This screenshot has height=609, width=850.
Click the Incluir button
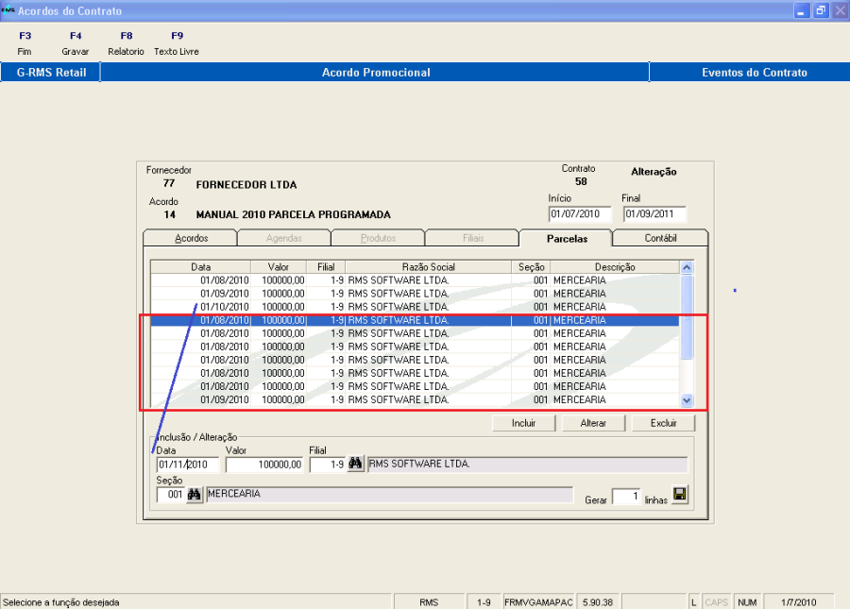click(523, 423)
